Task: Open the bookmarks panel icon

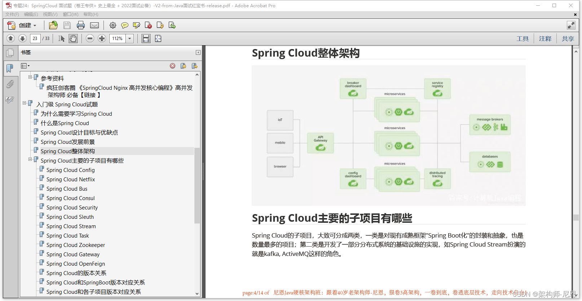Action: (10, 68)
